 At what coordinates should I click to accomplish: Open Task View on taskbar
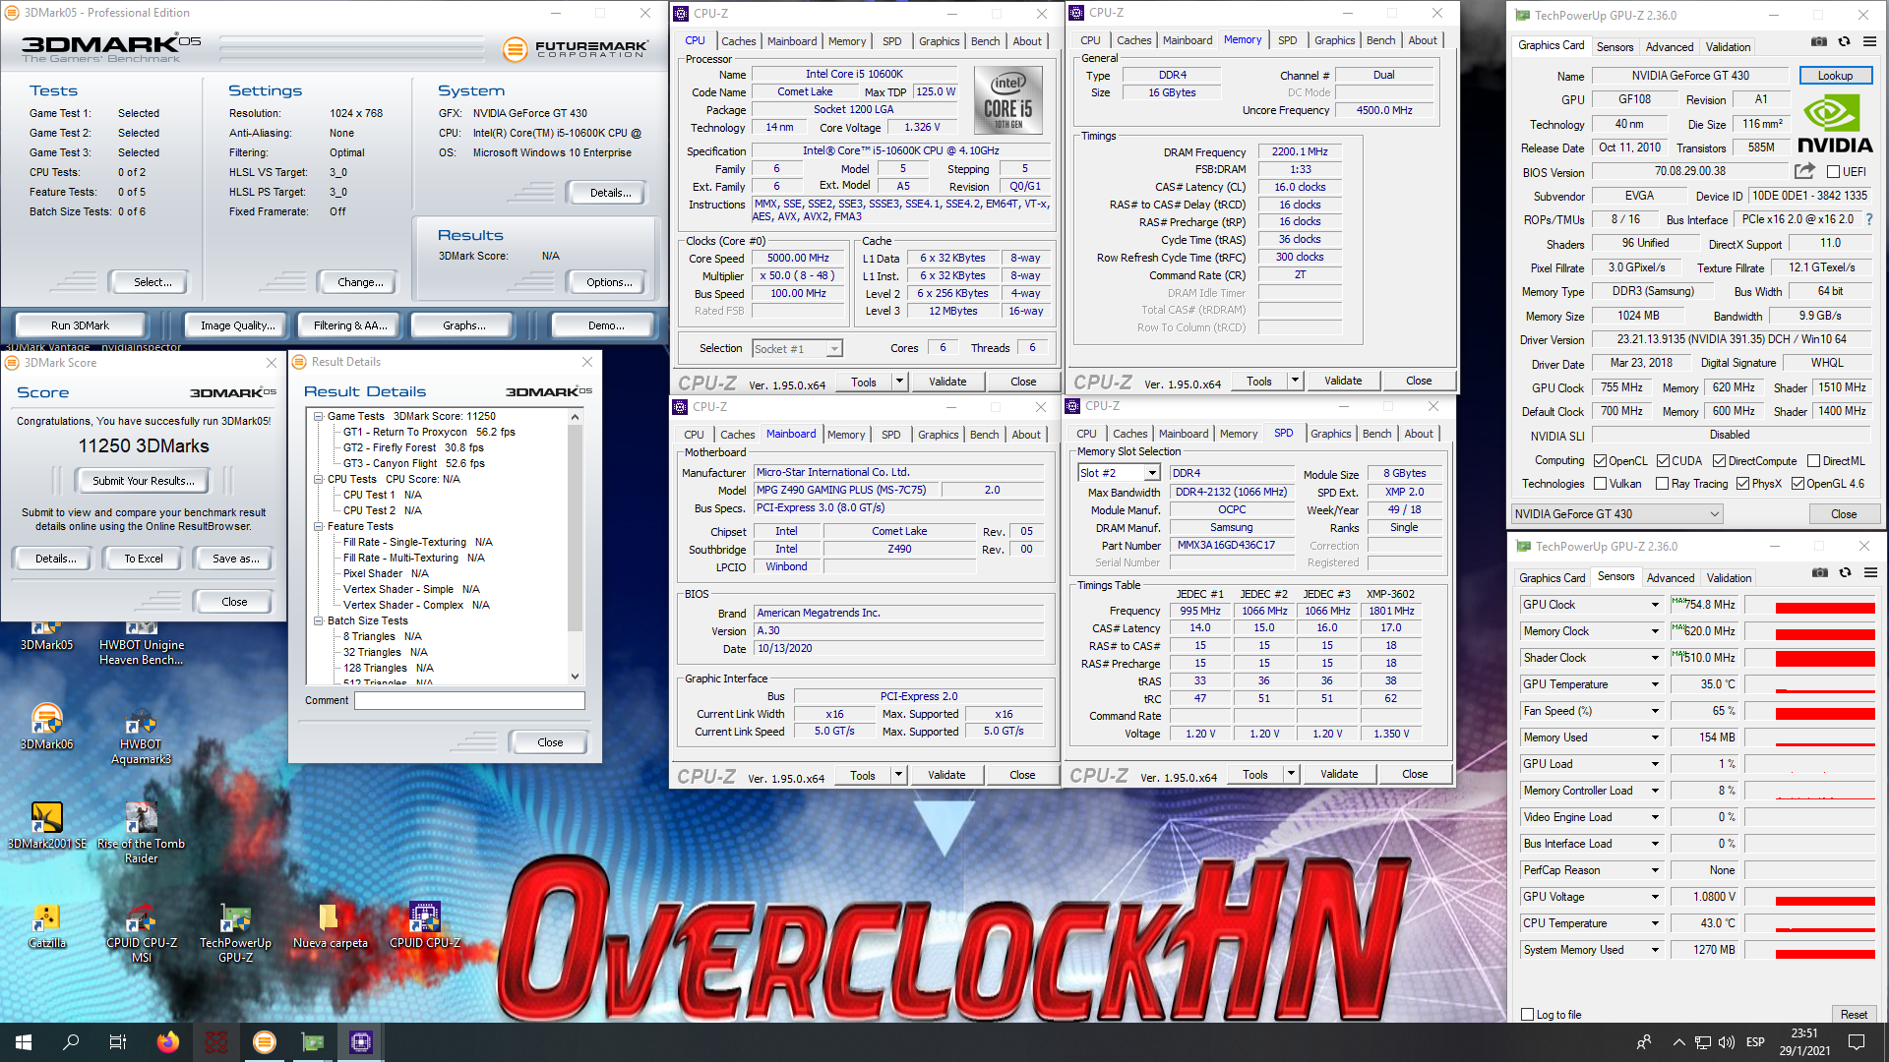point(118,1042)
